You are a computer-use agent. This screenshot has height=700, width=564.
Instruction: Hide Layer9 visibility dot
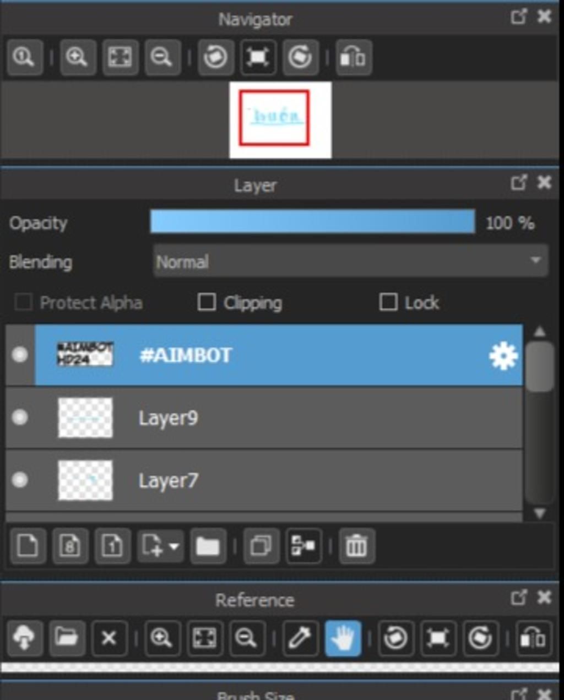pyautogui.click(x=20, y=417)
